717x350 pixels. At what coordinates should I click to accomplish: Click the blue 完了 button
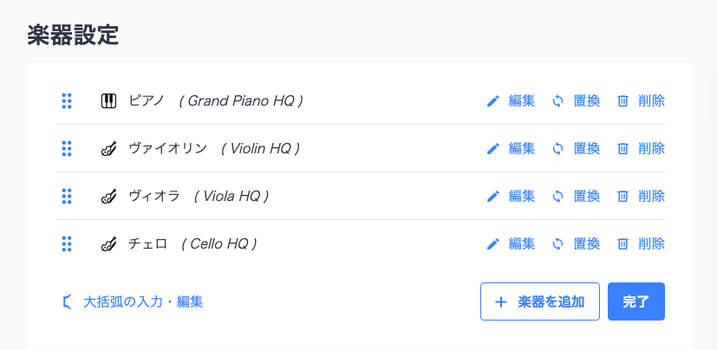tap(636, 301)
